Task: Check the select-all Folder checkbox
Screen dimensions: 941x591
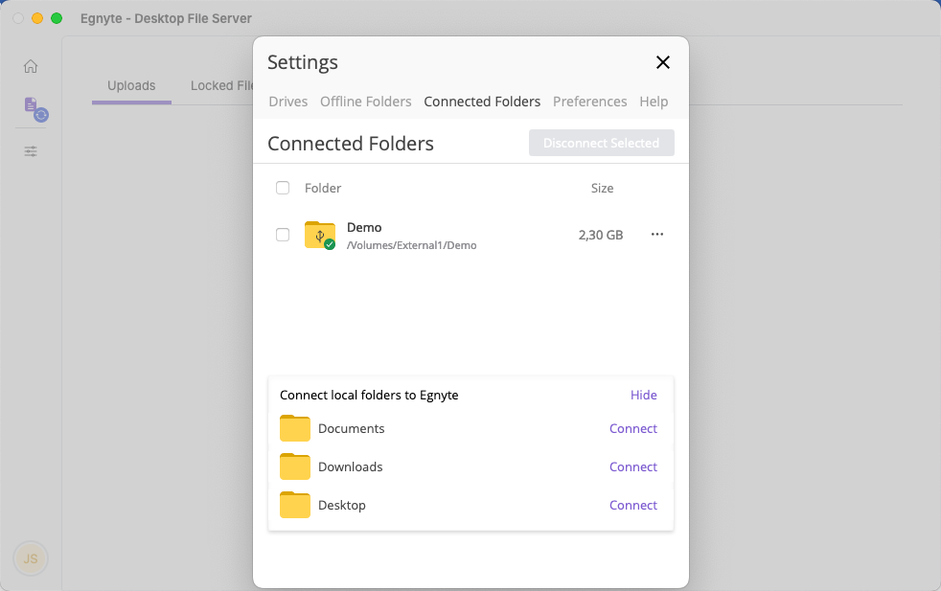Action: click(283, 188)
